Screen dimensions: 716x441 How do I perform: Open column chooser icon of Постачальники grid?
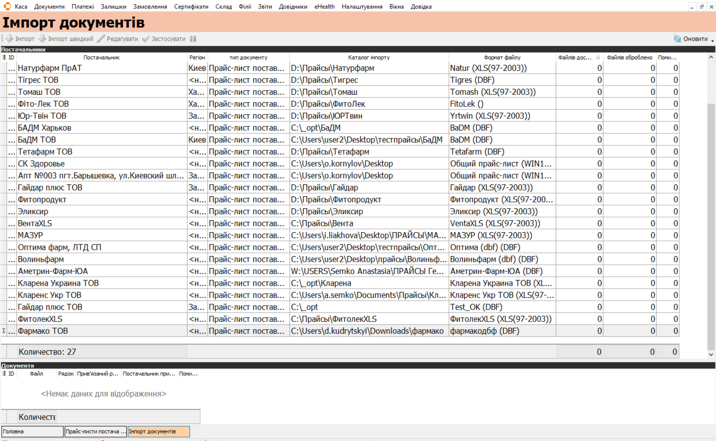[4, 57]
